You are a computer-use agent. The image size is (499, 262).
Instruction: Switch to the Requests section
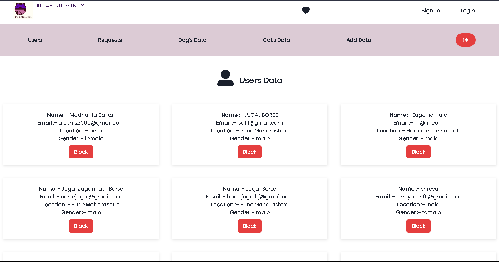click(x=110, y=40)
